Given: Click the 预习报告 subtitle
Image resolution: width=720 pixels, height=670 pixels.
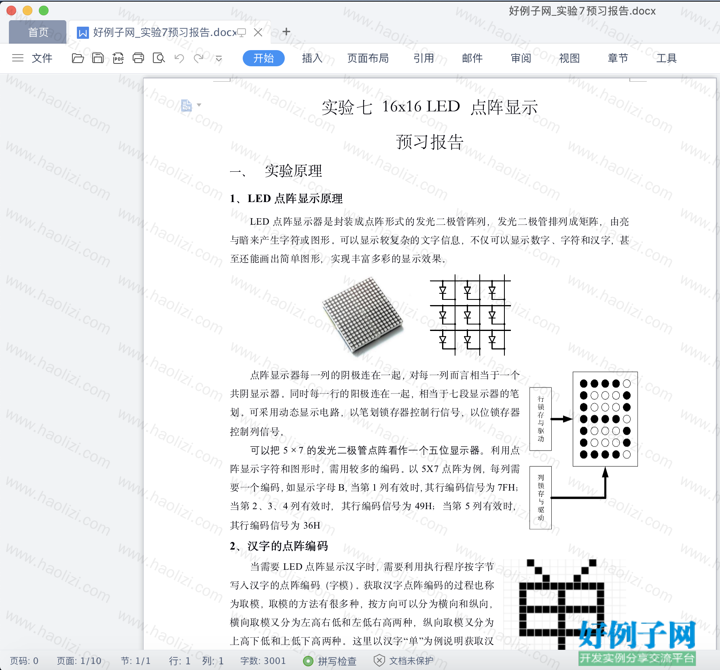Looking at the screenshot, I should (430, 142).
